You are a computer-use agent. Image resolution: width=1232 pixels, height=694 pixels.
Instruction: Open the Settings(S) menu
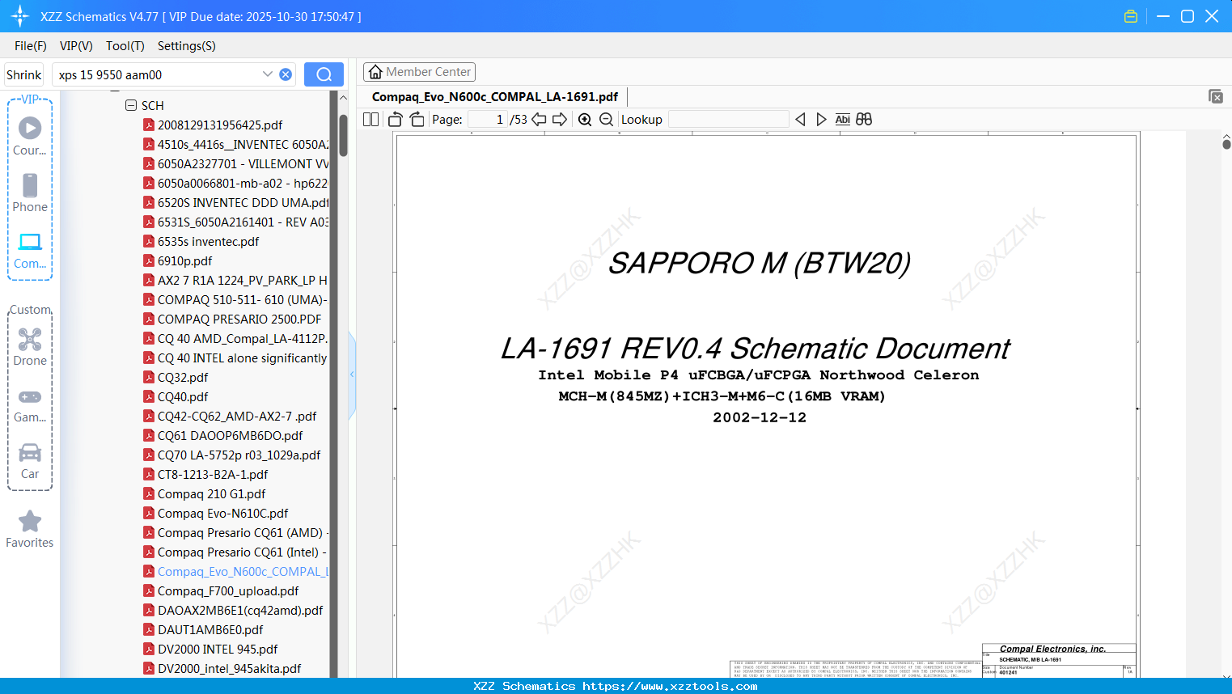(x=187, y=46)
